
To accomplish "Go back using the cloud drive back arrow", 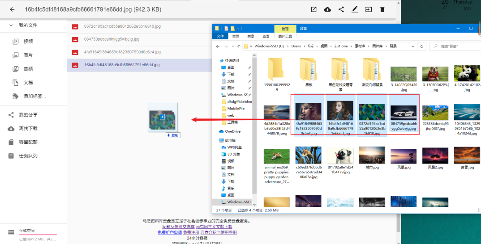I will coord(12,9).
